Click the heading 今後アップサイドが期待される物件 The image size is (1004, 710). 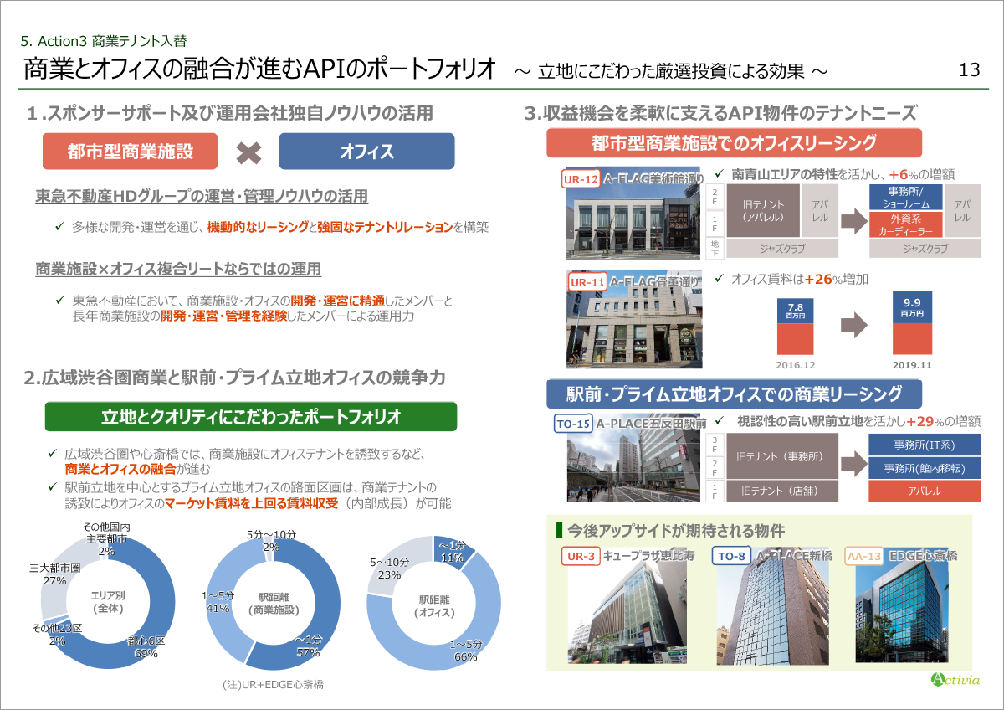pyautogui.click(x=675, y=531)
